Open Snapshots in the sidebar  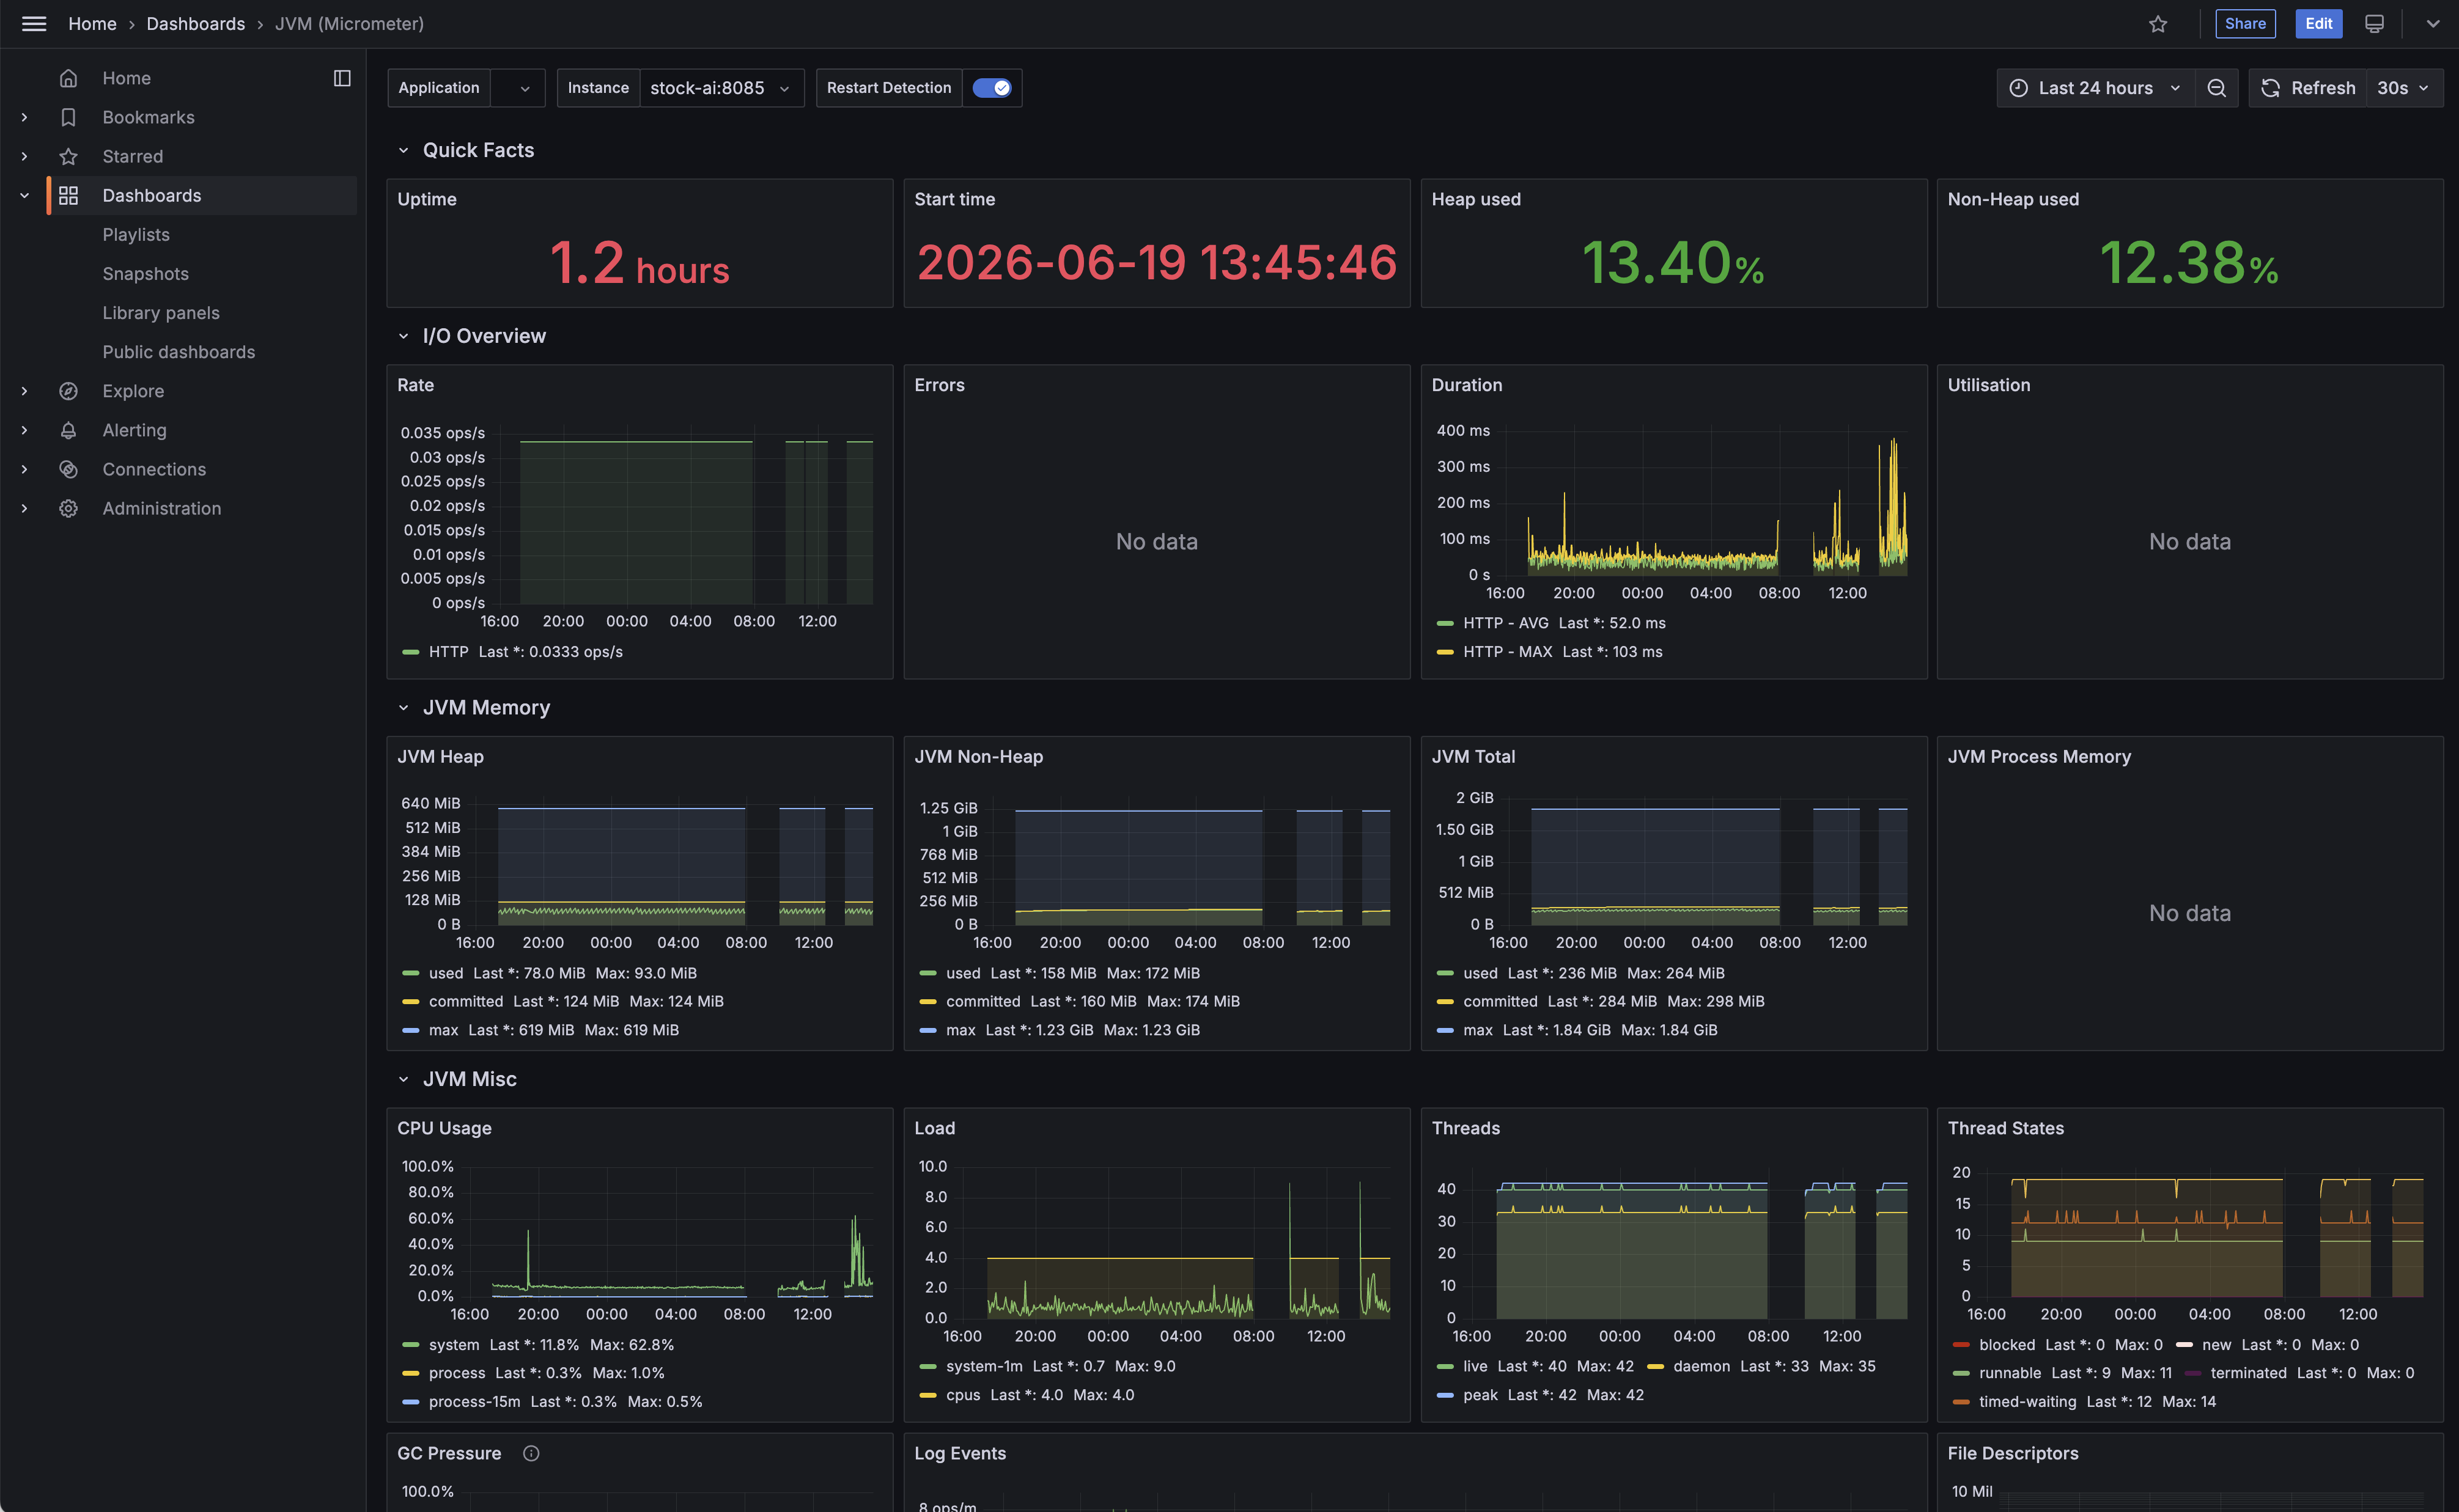pos(145,274)
